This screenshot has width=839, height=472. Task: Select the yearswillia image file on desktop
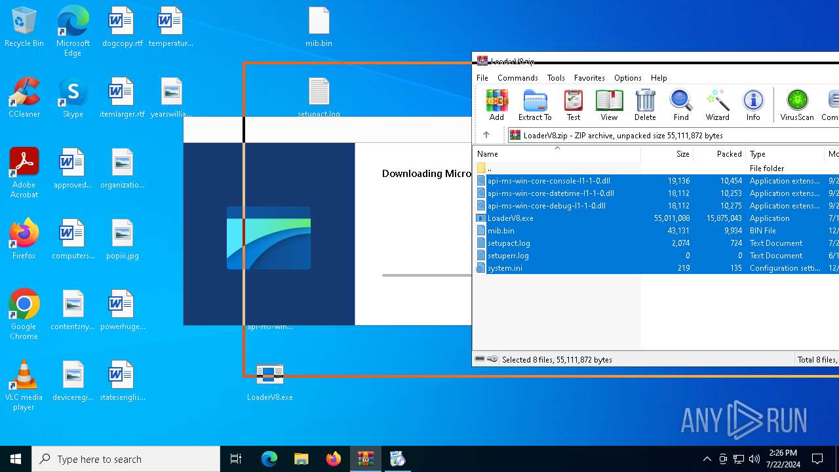click(171, 98)
